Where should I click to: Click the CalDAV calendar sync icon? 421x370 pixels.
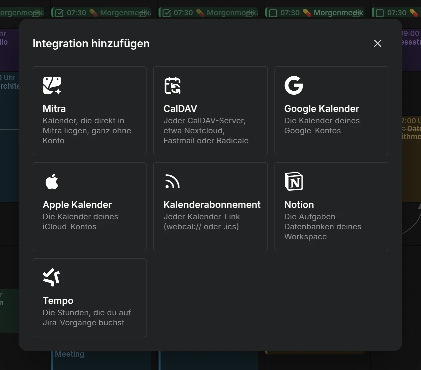tap(173, 85)
